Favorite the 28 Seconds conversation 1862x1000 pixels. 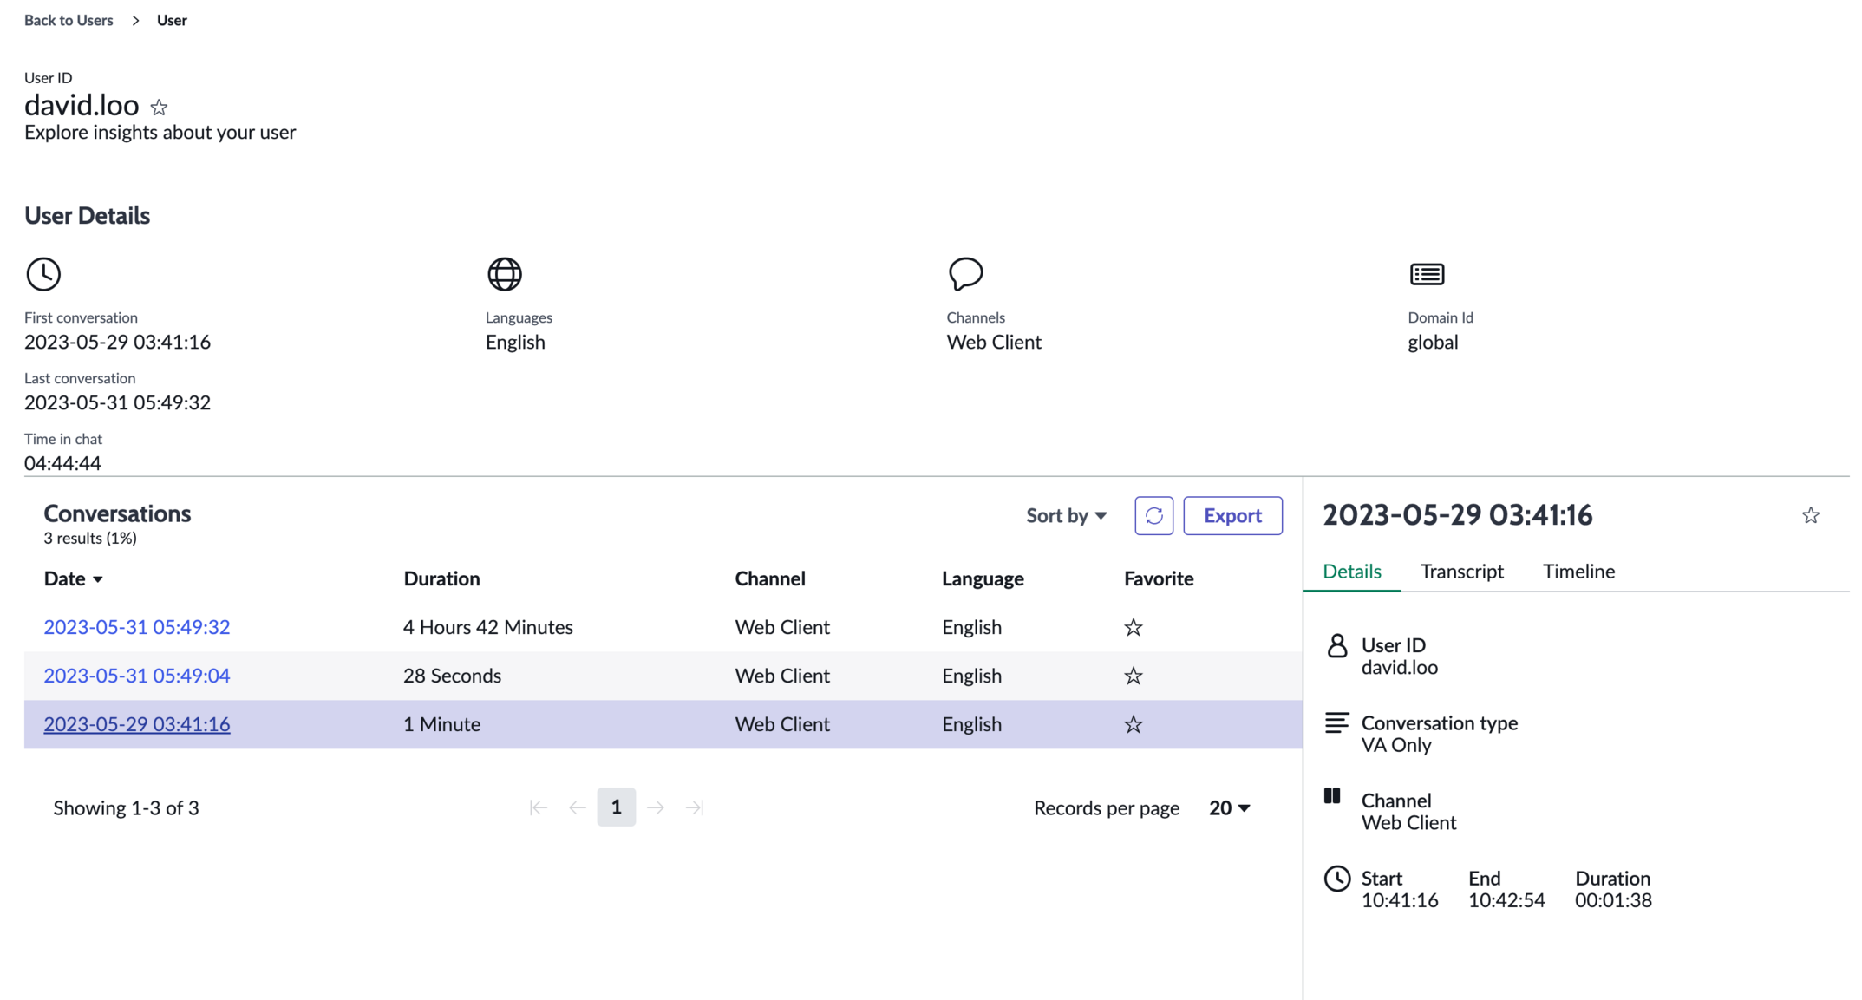tap(1133, 676)
